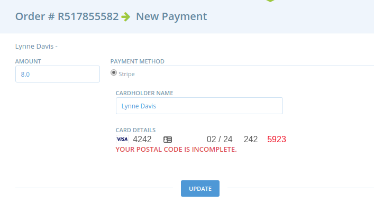Click the Cardholder Name label
This screenshot has height=221, width=374.
(144, 93)
